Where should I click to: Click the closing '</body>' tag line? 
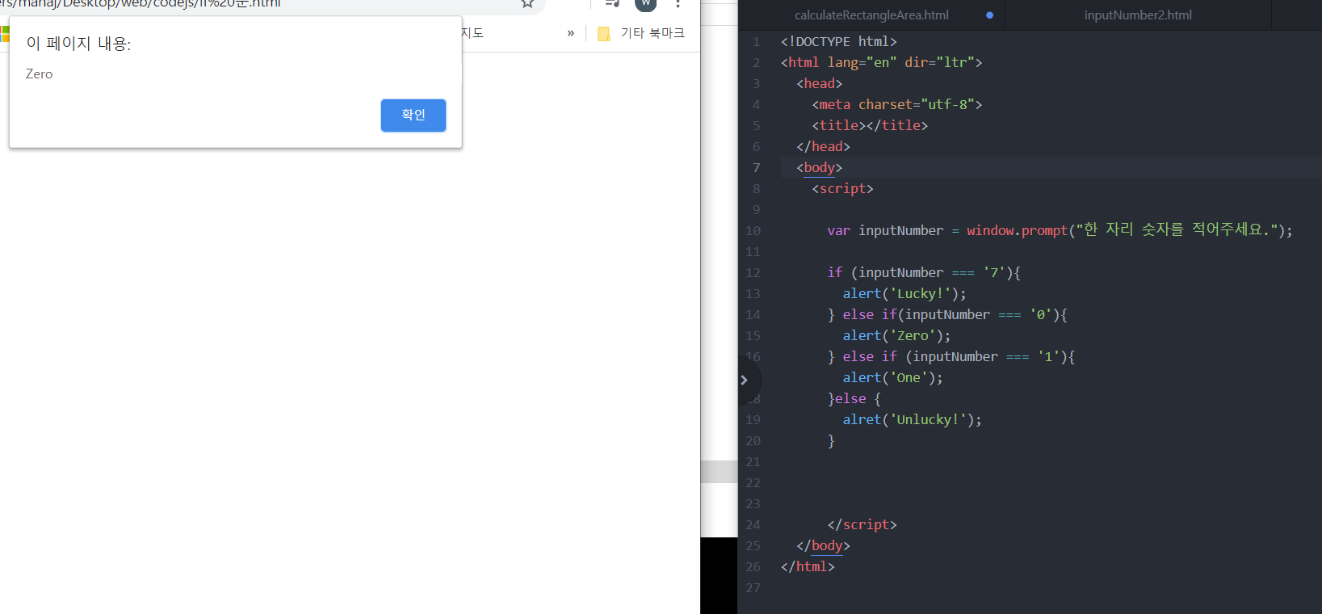click(823, 546)
